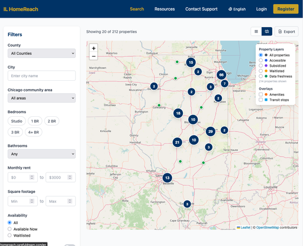Click the maximum rent stepper arrows
Image resolution: width=303 pixels, height=246 pixels.
click(x=70, y=178)
